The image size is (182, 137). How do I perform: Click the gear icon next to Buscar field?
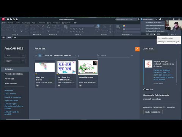click(132, 56)
